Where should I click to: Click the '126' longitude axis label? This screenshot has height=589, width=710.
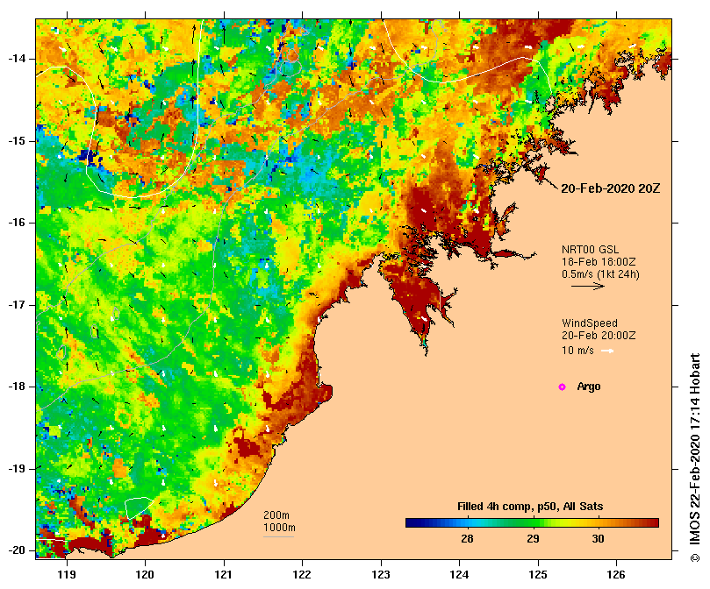tap(616, 574)
